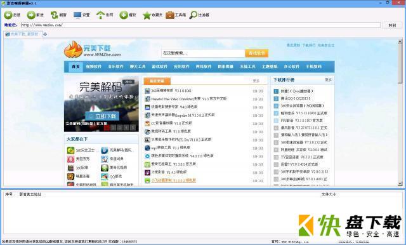Viewport: 406px width, 245px height.
Task: Click the 瑞星杀毒 app icon
Action: [70, 176]
